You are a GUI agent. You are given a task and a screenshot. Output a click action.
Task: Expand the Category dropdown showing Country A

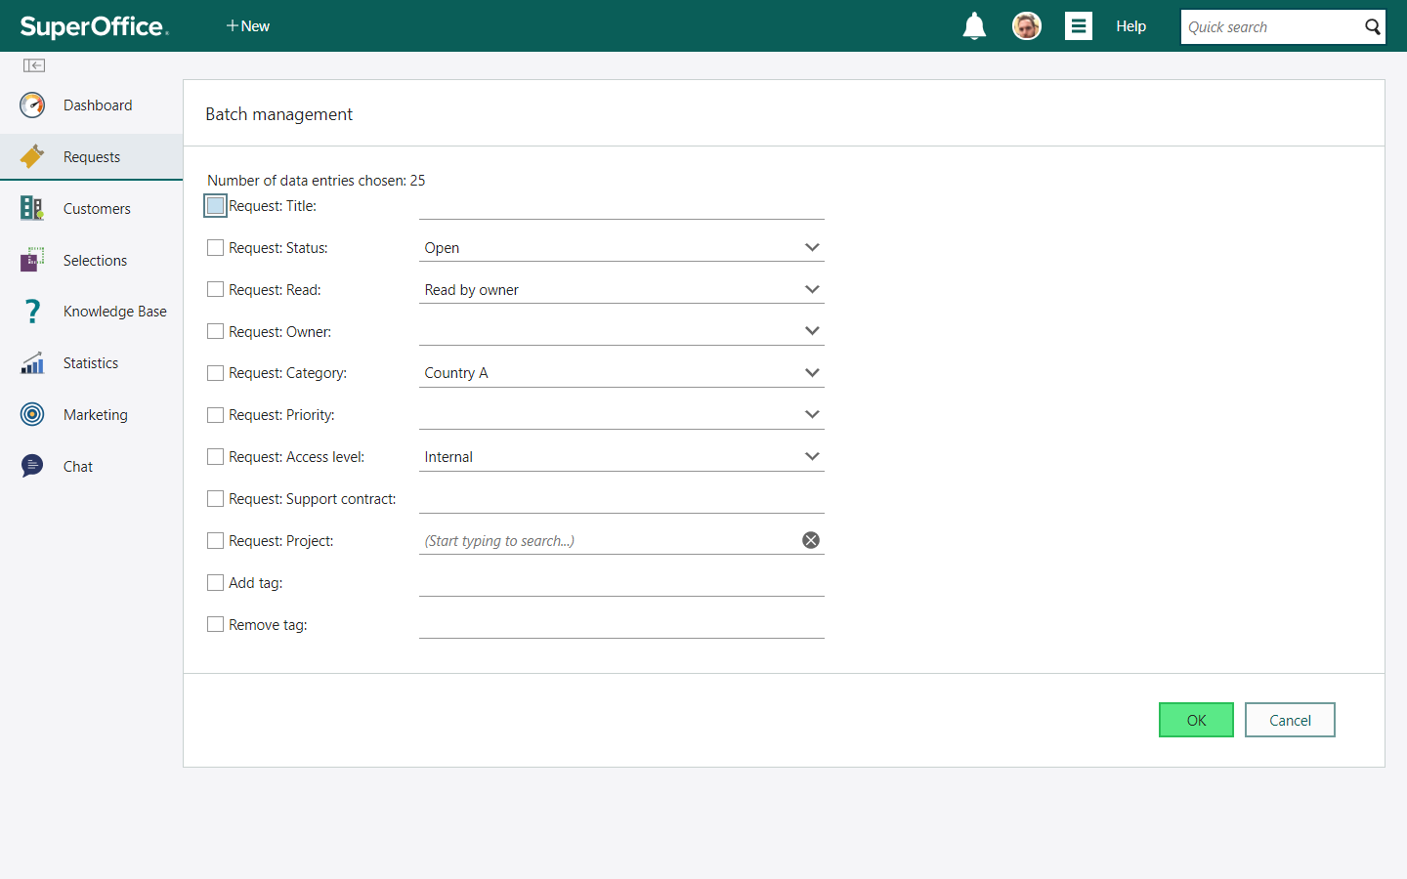coord(621,373)
